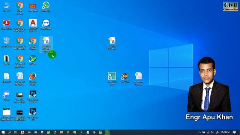This screenshot has width=240, height=135.
Task: Click the taskbar Search magnifier
Action: (9, 132)
